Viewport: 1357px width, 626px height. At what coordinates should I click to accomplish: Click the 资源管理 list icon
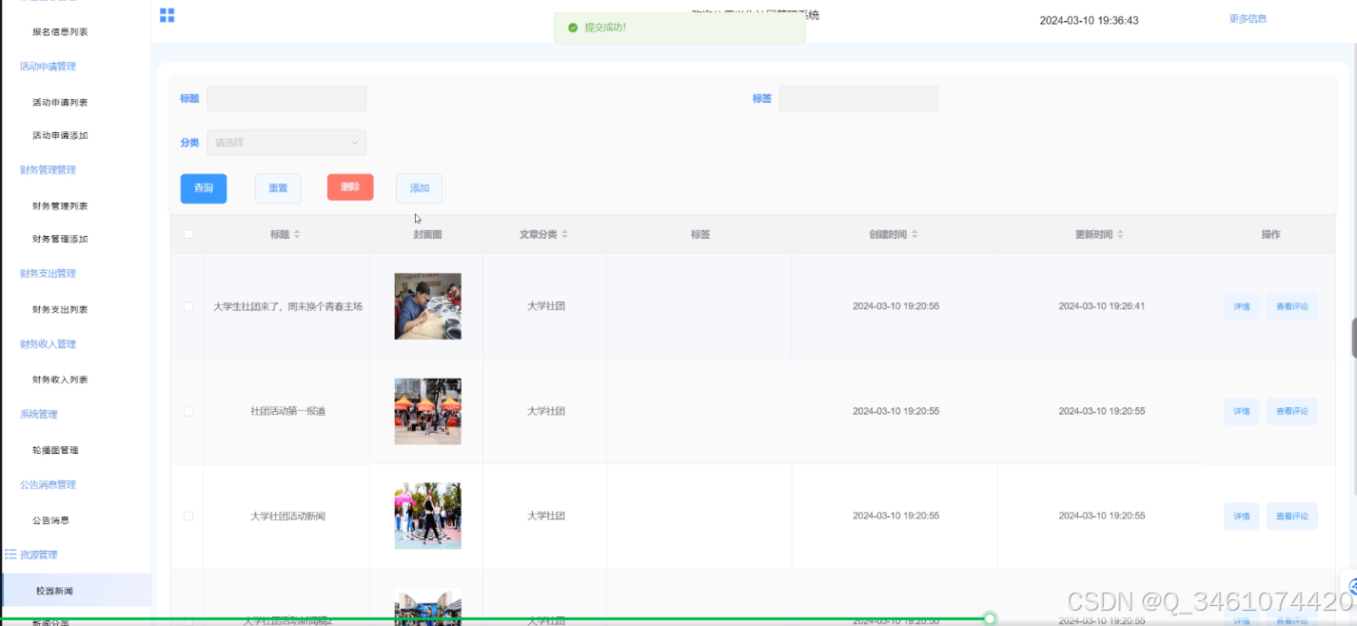coord(10,554)
